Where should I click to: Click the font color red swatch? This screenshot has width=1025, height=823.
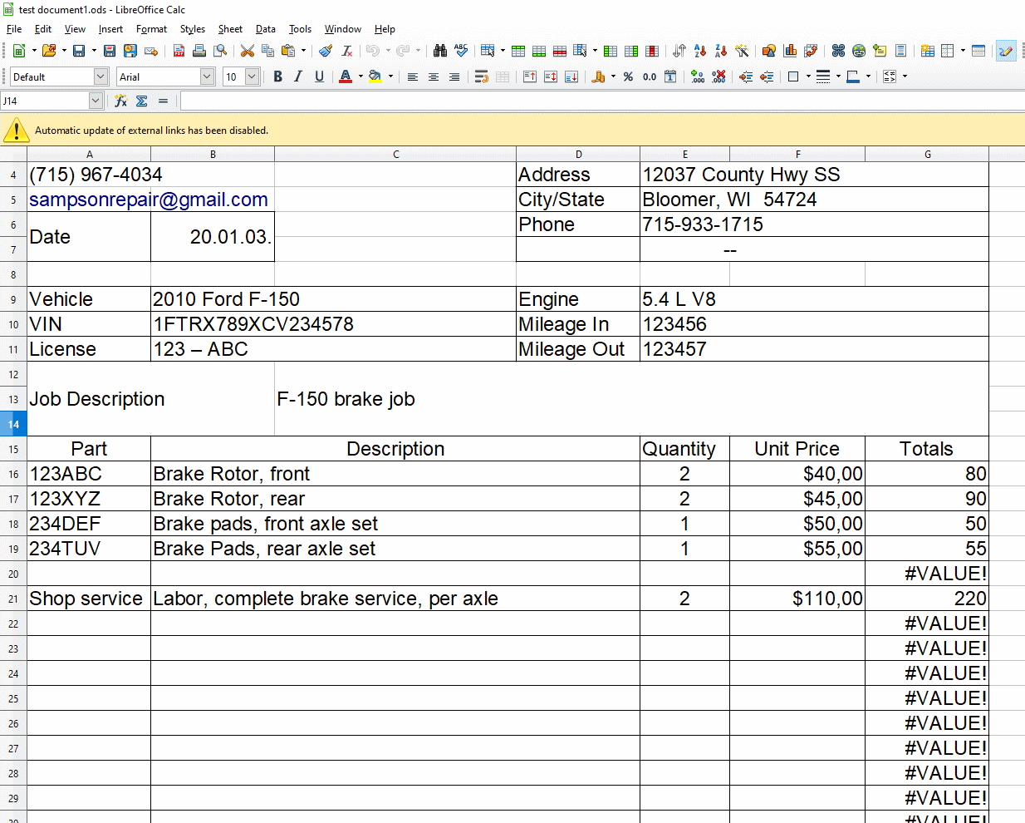[346, 77]
